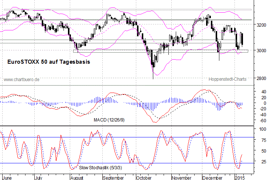
Task: Click the MACD (12/26/9) label
Action: (109, 120)
